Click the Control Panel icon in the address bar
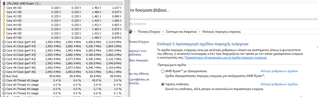The height and width of the screenshot is (97, 318). point(131,32)
